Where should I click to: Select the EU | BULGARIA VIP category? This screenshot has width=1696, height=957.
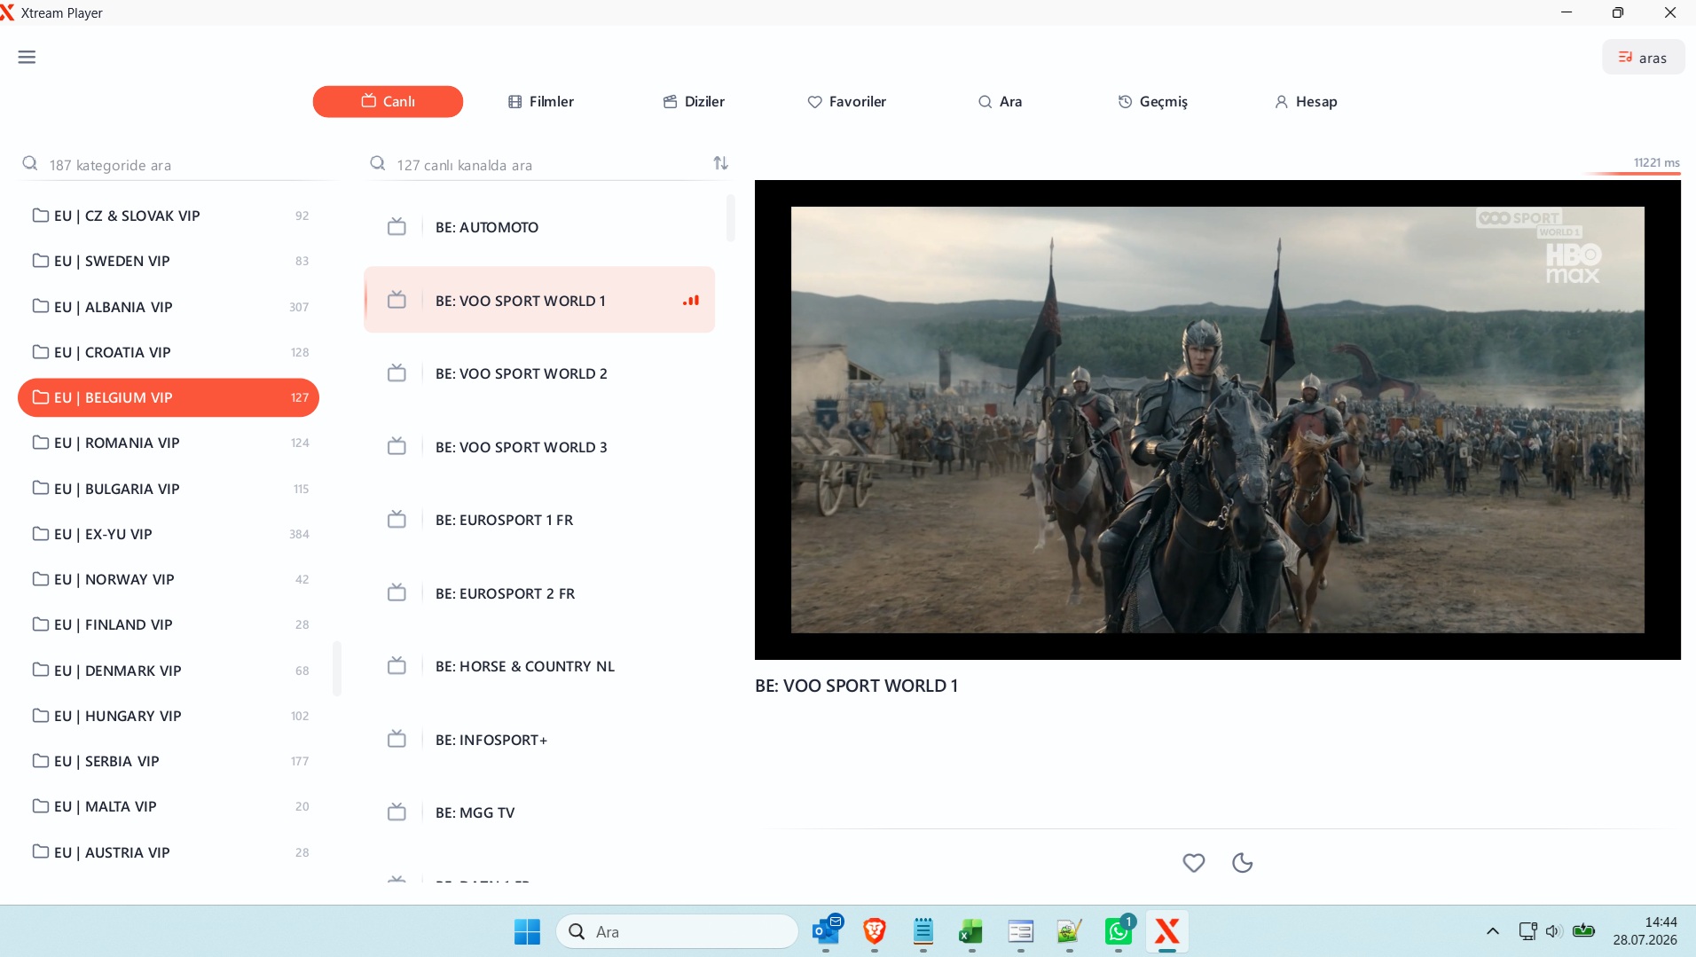click(x=169, y=489)
